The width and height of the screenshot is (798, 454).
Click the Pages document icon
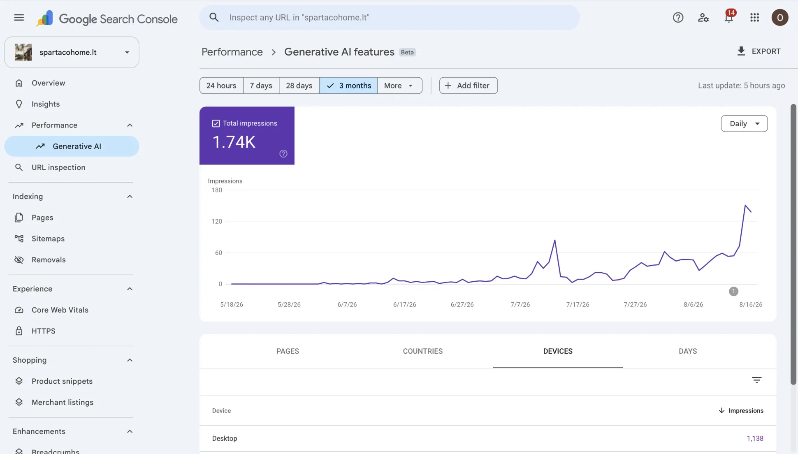19,218
